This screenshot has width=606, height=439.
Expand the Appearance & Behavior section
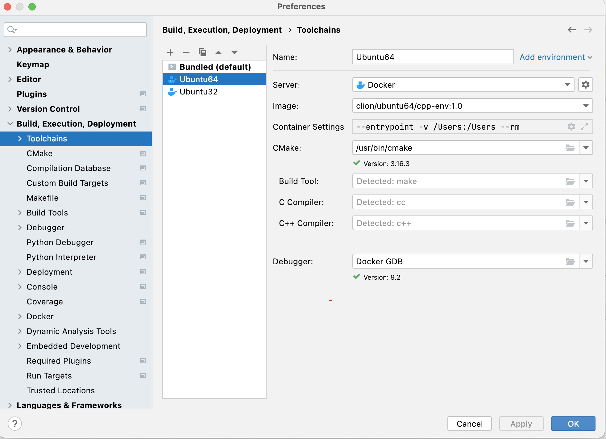point(10,49)
